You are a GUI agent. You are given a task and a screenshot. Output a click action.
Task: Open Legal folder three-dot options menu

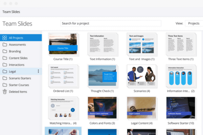click(x=38, y=71)
